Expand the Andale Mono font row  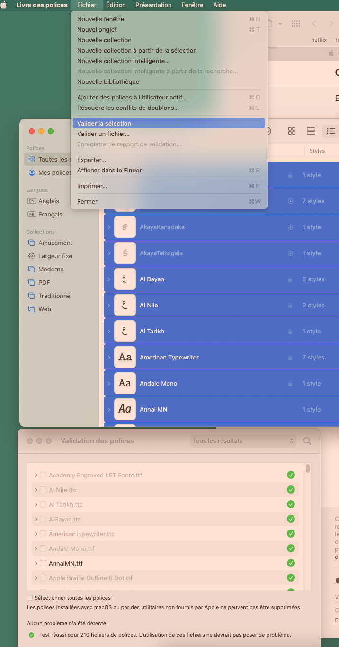point(109,384)
